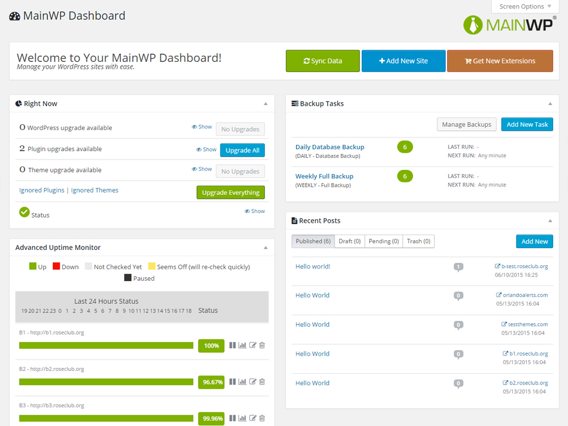
Task: Switch to the Draft (0) posts tab
Action: point(349,241)
